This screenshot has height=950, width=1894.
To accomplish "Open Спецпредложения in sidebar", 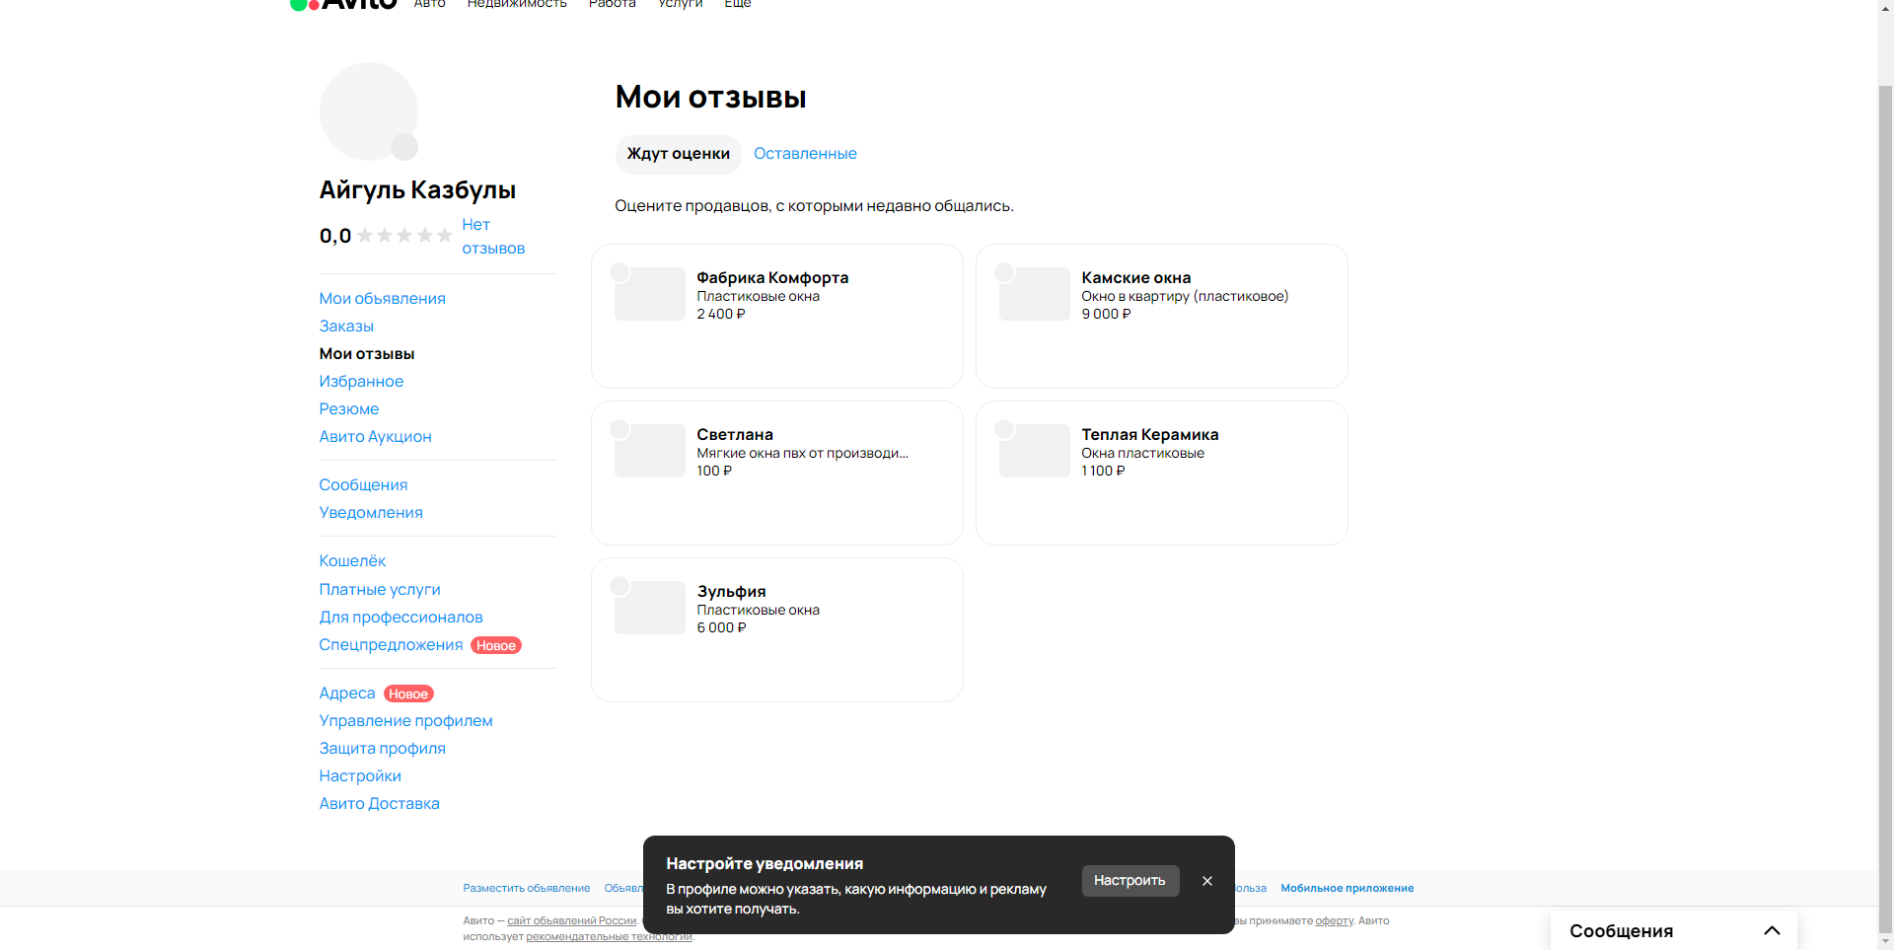I will pos(391,645).
